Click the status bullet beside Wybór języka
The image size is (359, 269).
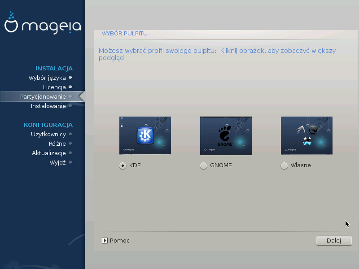click(x=70, y=78)
